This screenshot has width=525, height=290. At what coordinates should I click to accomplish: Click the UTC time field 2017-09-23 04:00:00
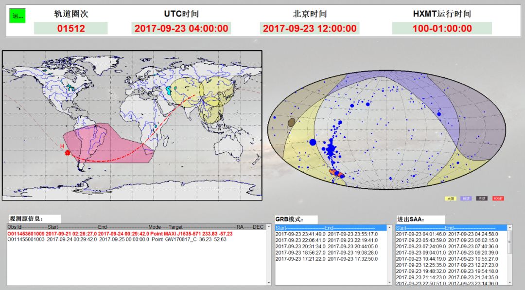click(x=181, y=28)
